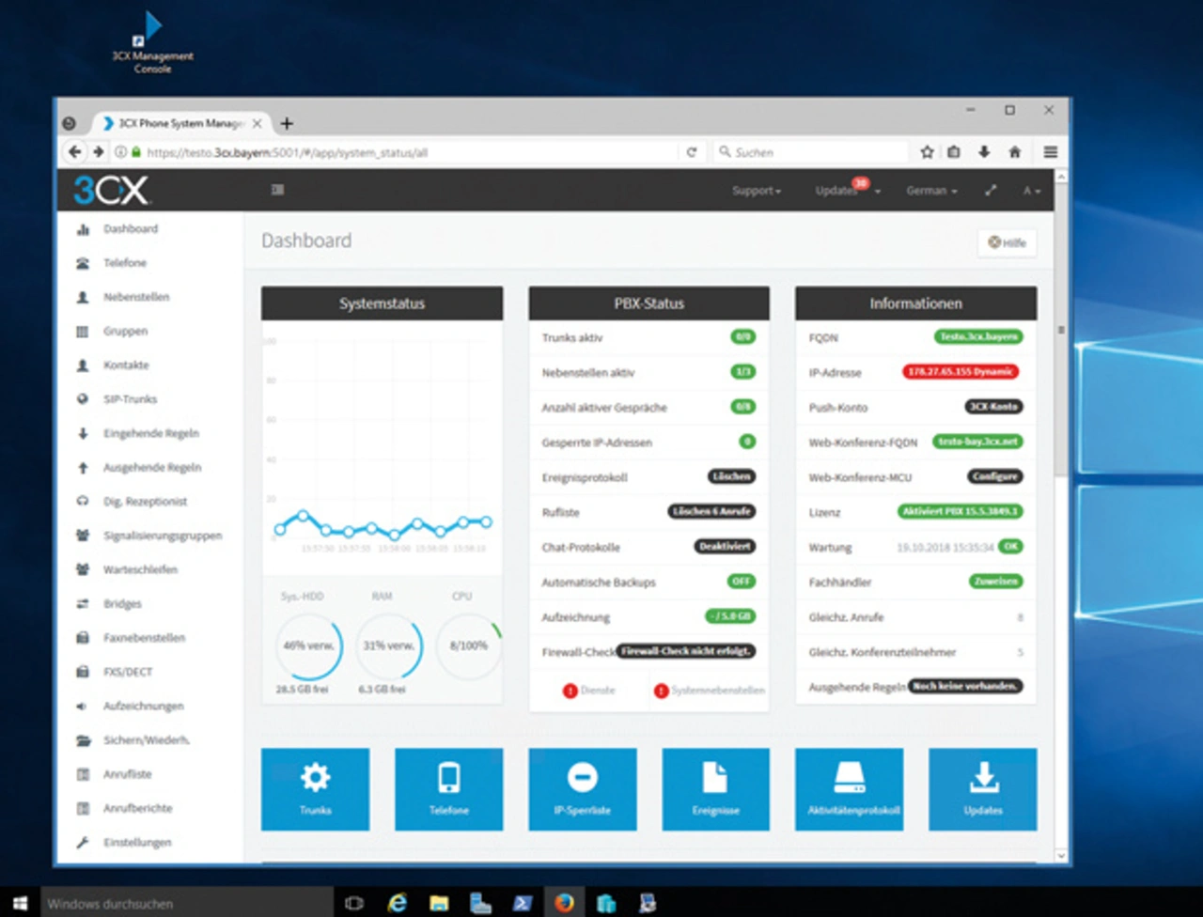
Task: Open the IP-Sperrliste tile
Action: click(x=582, y=788)
